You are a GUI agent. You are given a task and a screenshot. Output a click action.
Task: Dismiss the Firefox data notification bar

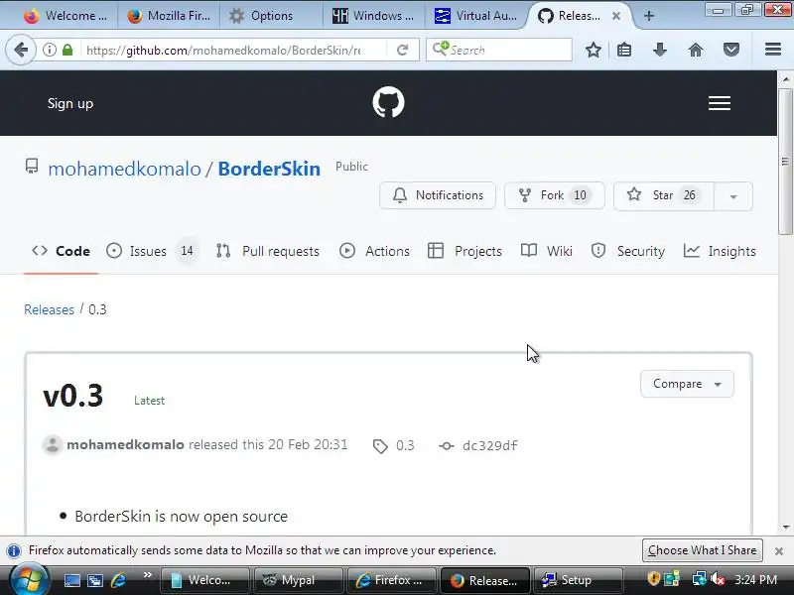point(779,551)
